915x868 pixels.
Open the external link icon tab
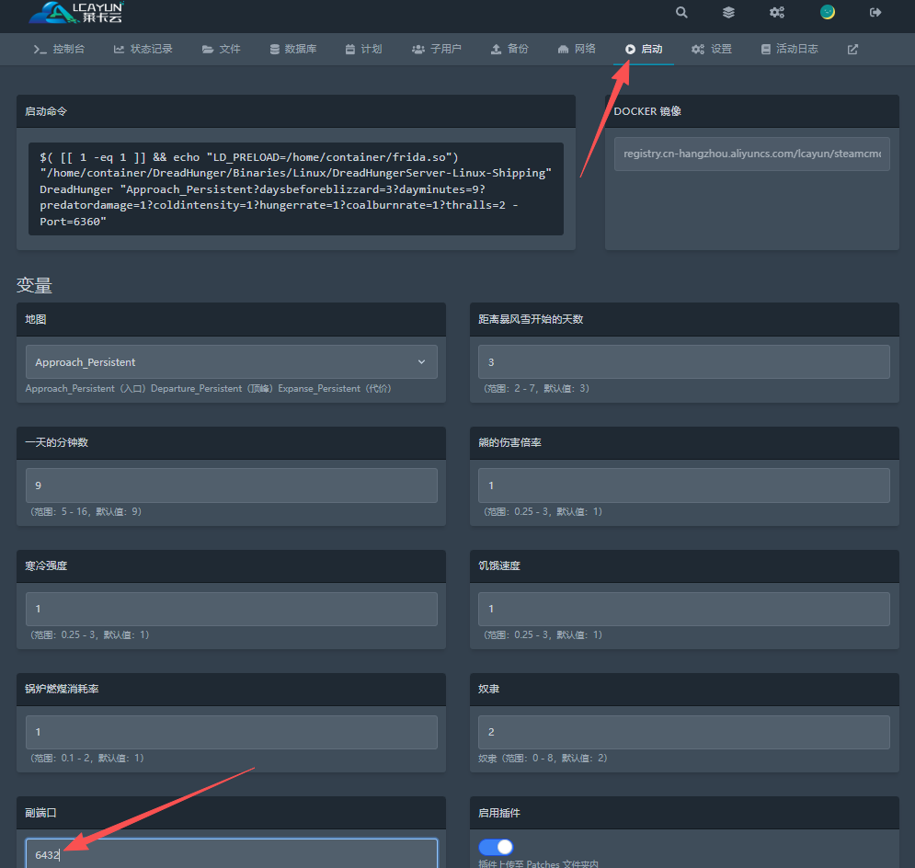coord(852,49)
